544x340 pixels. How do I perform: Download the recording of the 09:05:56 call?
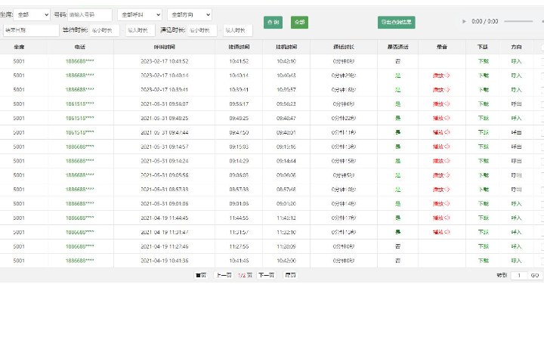(x=483, y=175)
